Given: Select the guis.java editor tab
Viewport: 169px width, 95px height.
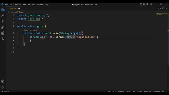Looking at the screenshot, I should (x=13, y=8).
